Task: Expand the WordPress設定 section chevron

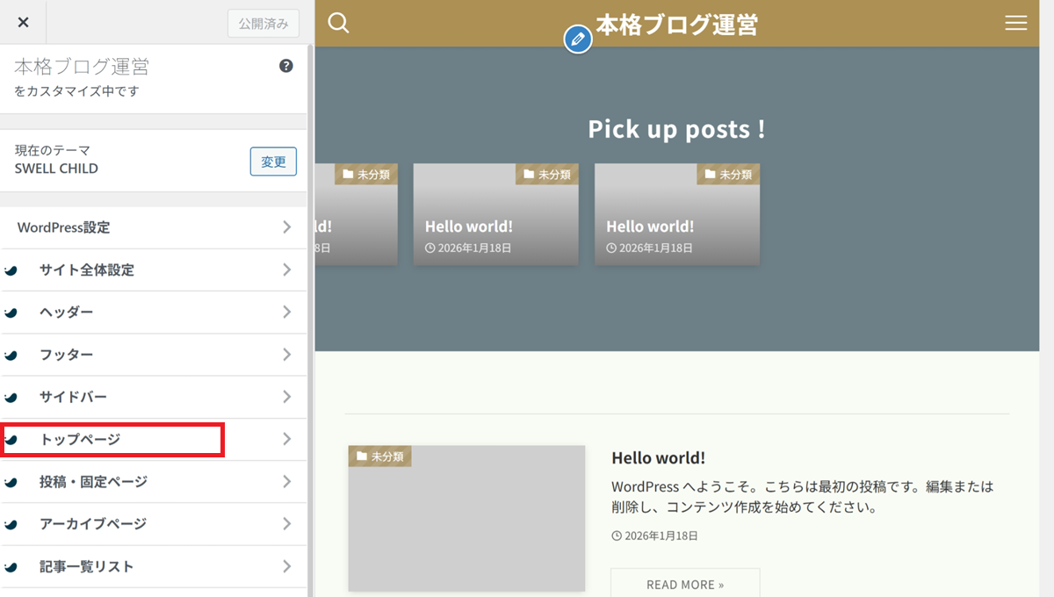Action: coord(286,227)
